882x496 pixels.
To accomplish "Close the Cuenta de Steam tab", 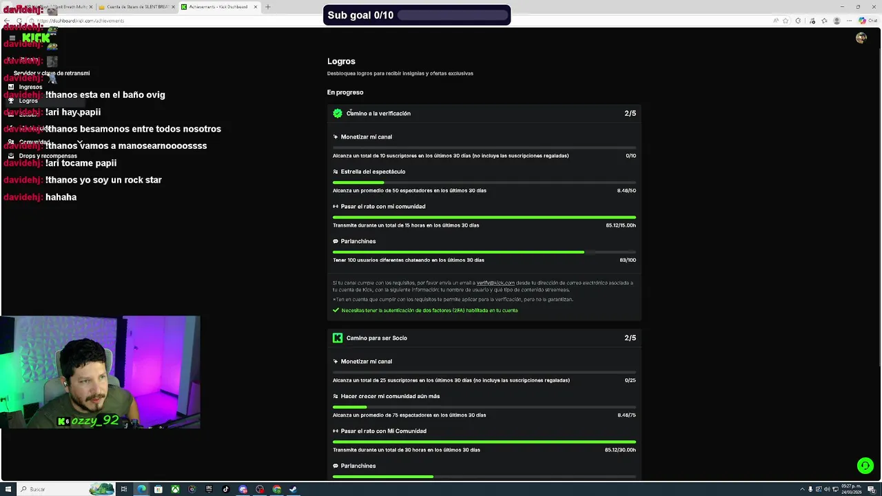I will (173, 7).
